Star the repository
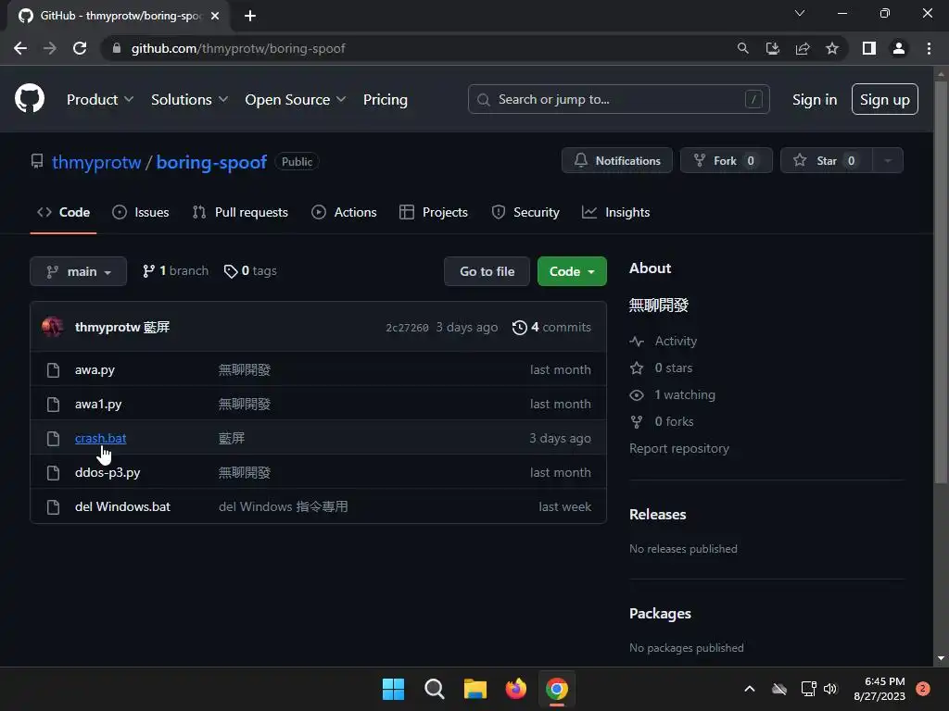This screenshot has height=711, width=949. 827,161
